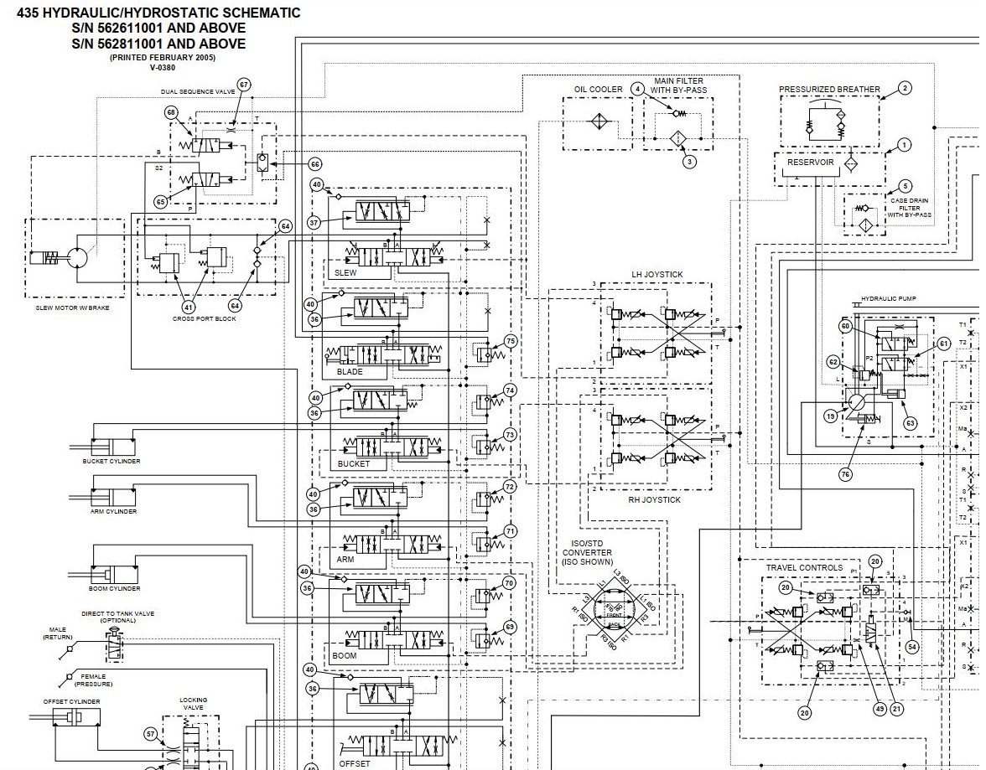Click the 'RESERVOIR' label
Image resolution: width=986 pixels, height=770 pixels.
[x=811, y=163]
